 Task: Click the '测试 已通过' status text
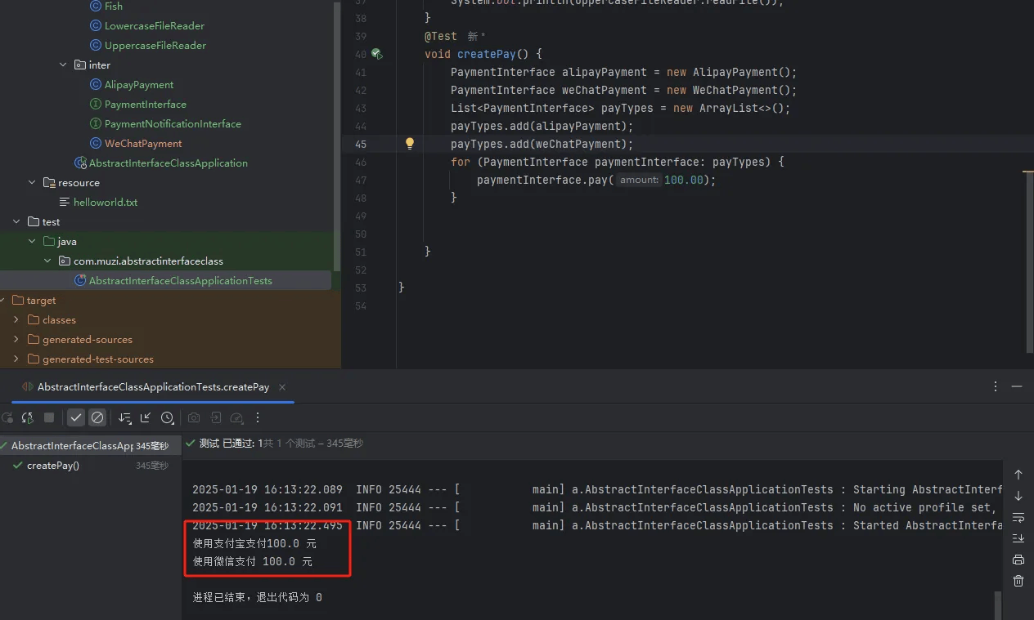225,444
